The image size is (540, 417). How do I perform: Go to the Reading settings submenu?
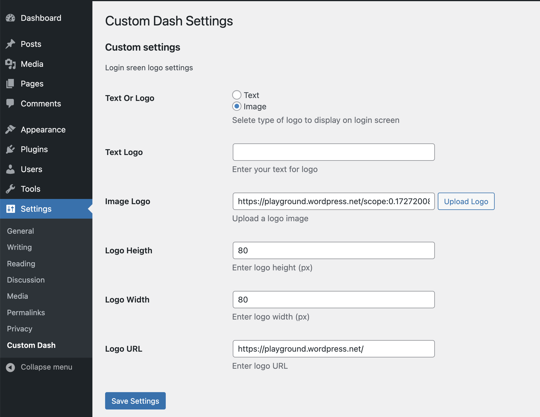[21, 264]
